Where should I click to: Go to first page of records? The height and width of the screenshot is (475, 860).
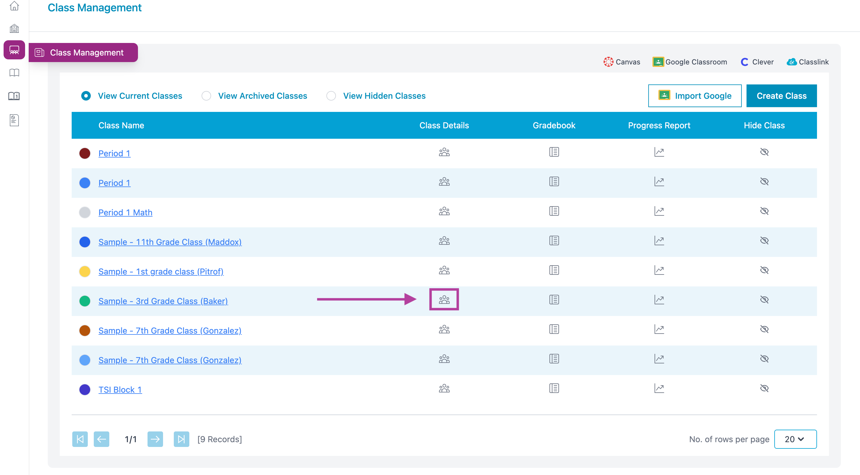80,439
